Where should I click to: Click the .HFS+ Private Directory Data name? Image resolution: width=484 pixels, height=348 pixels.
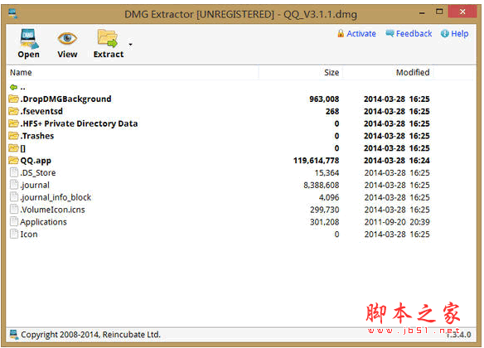tap(79, 123)
